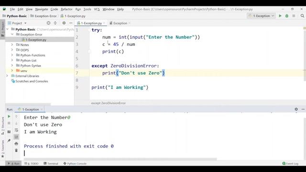Click the Run console horizontal scrollbar
The image size is (306, 172).
click(120, 159)
